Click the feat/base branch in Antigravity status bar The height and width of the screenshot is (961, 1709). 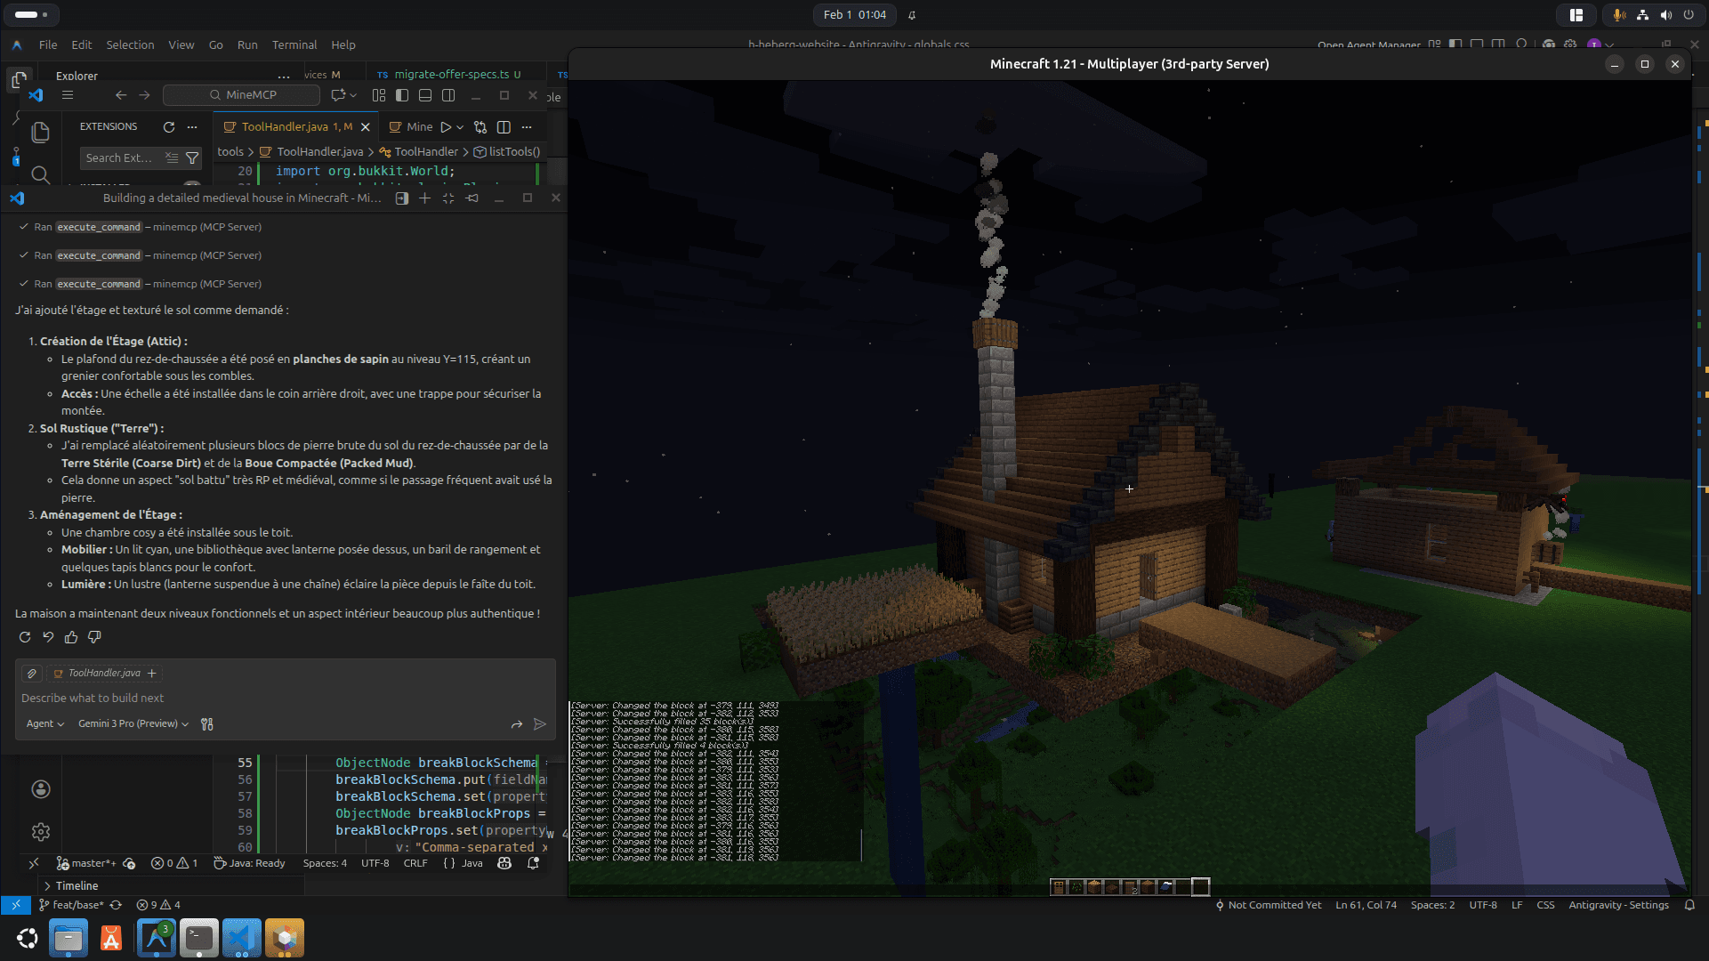coord(71,905)
